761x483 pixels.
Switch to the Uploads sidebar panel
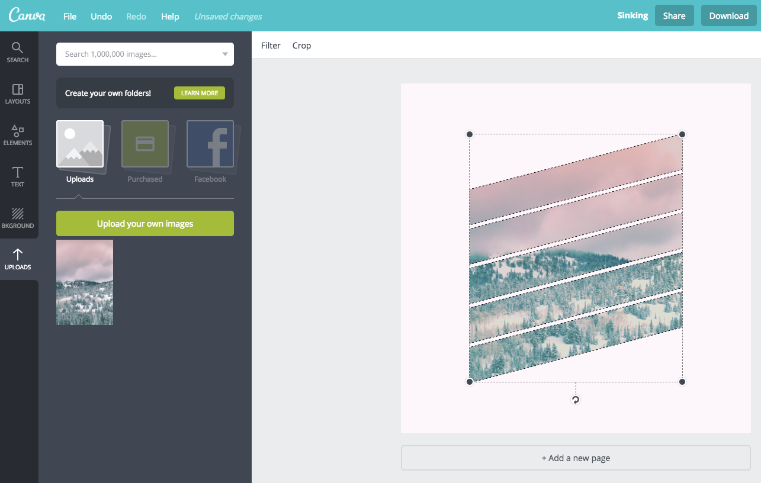(x=18, y=259)
